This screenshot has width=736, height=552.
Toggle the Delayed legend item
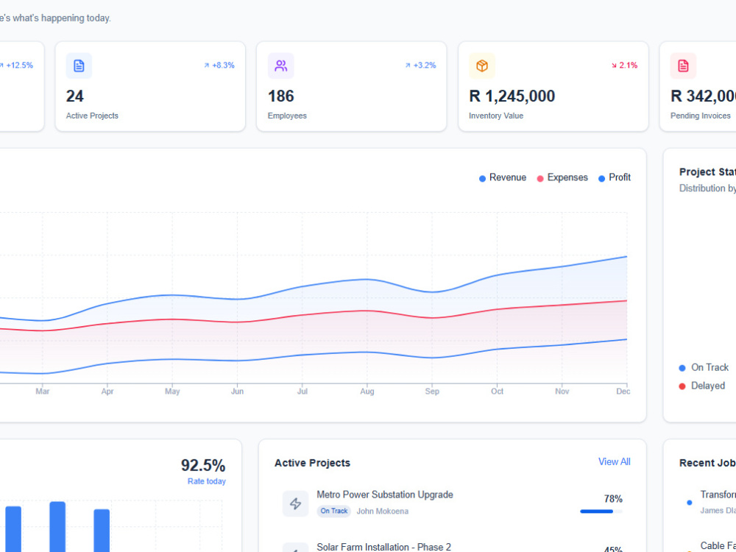click(701, 386)
